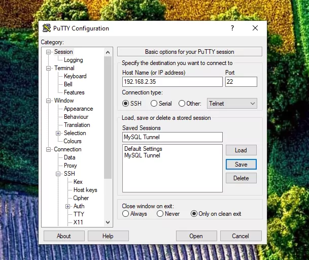
Task: Click the category tree scroll down arrow
Action: [108, 222]
